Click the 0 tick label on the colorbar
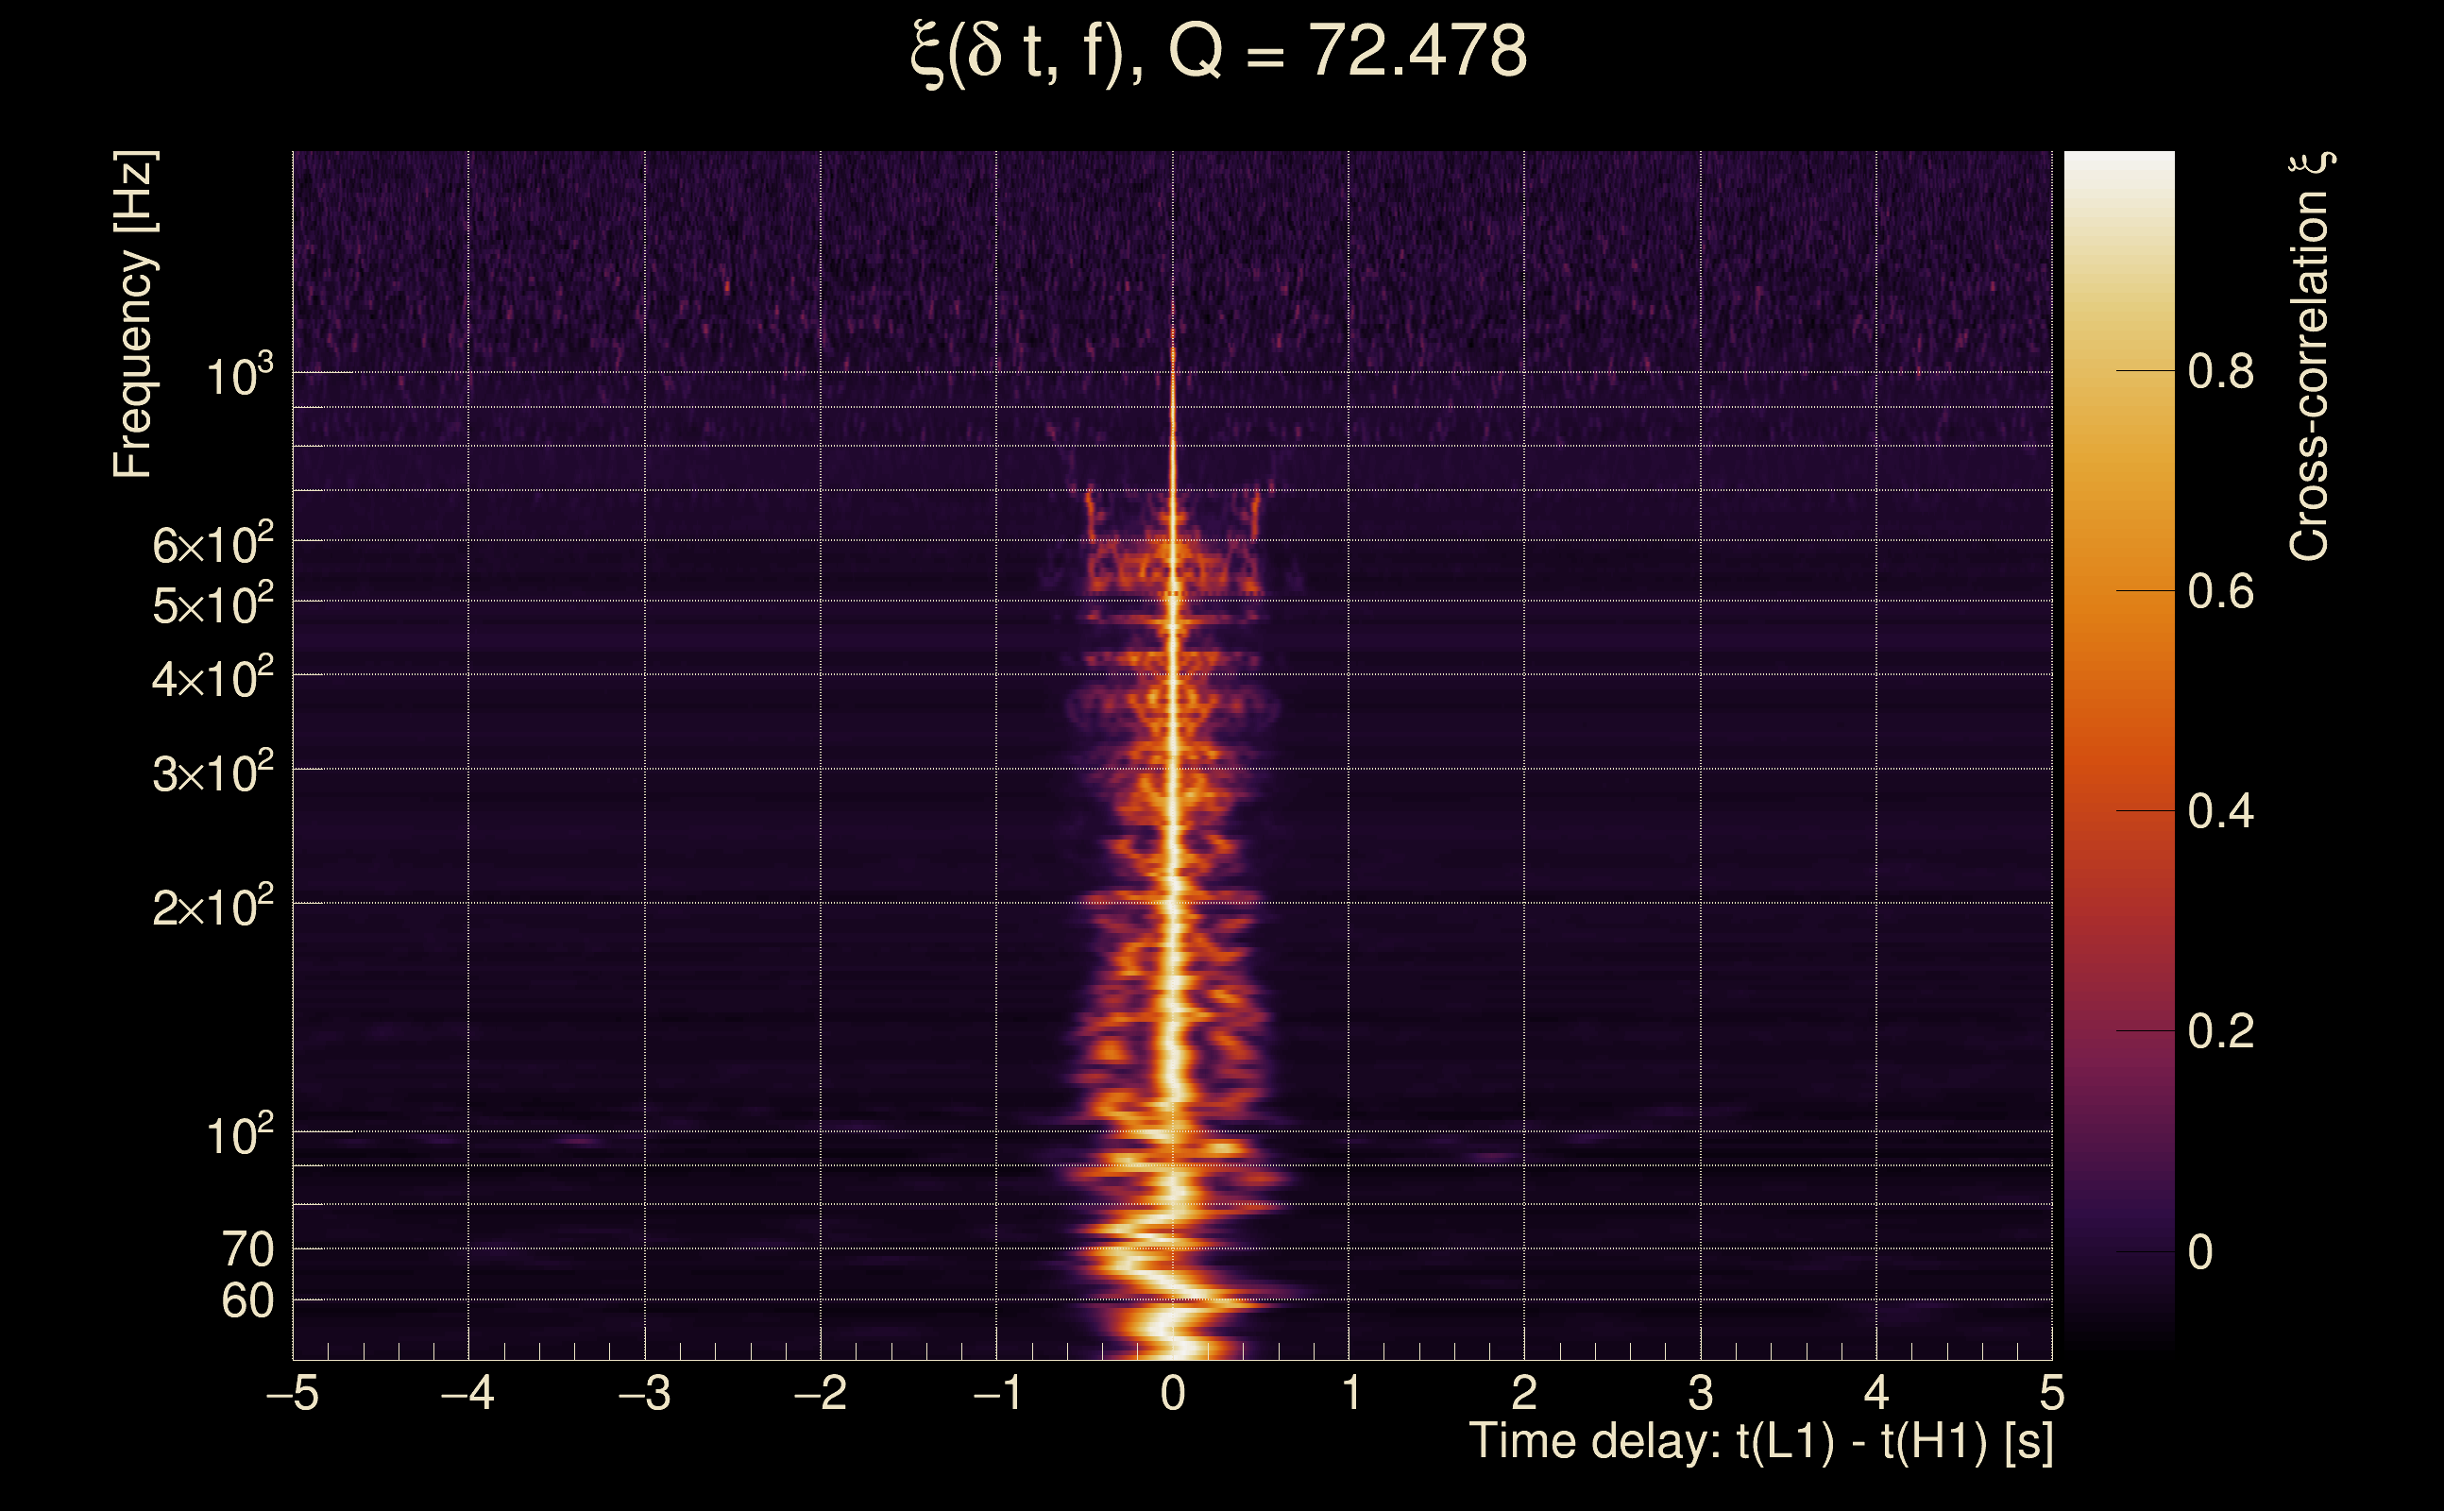Viewport: 2444px width, 1511px height. point(2200,1252)
